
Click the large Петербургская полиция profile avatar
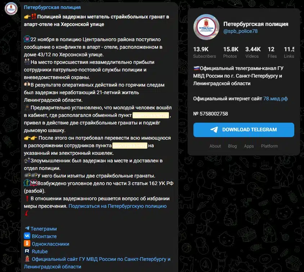[x=206, y=27]
